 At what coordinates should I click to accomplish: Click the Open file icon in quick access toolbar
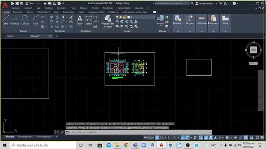point(12,3)
